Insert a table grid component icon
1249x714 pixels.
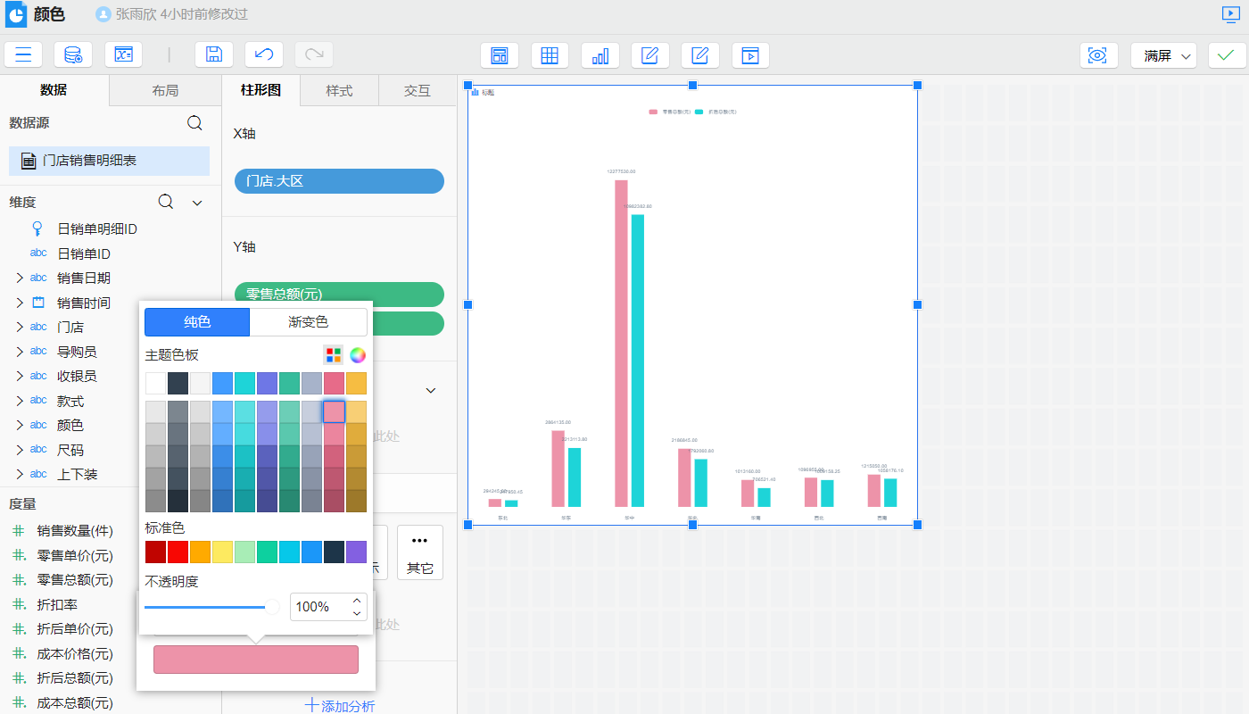coord(550,55)
